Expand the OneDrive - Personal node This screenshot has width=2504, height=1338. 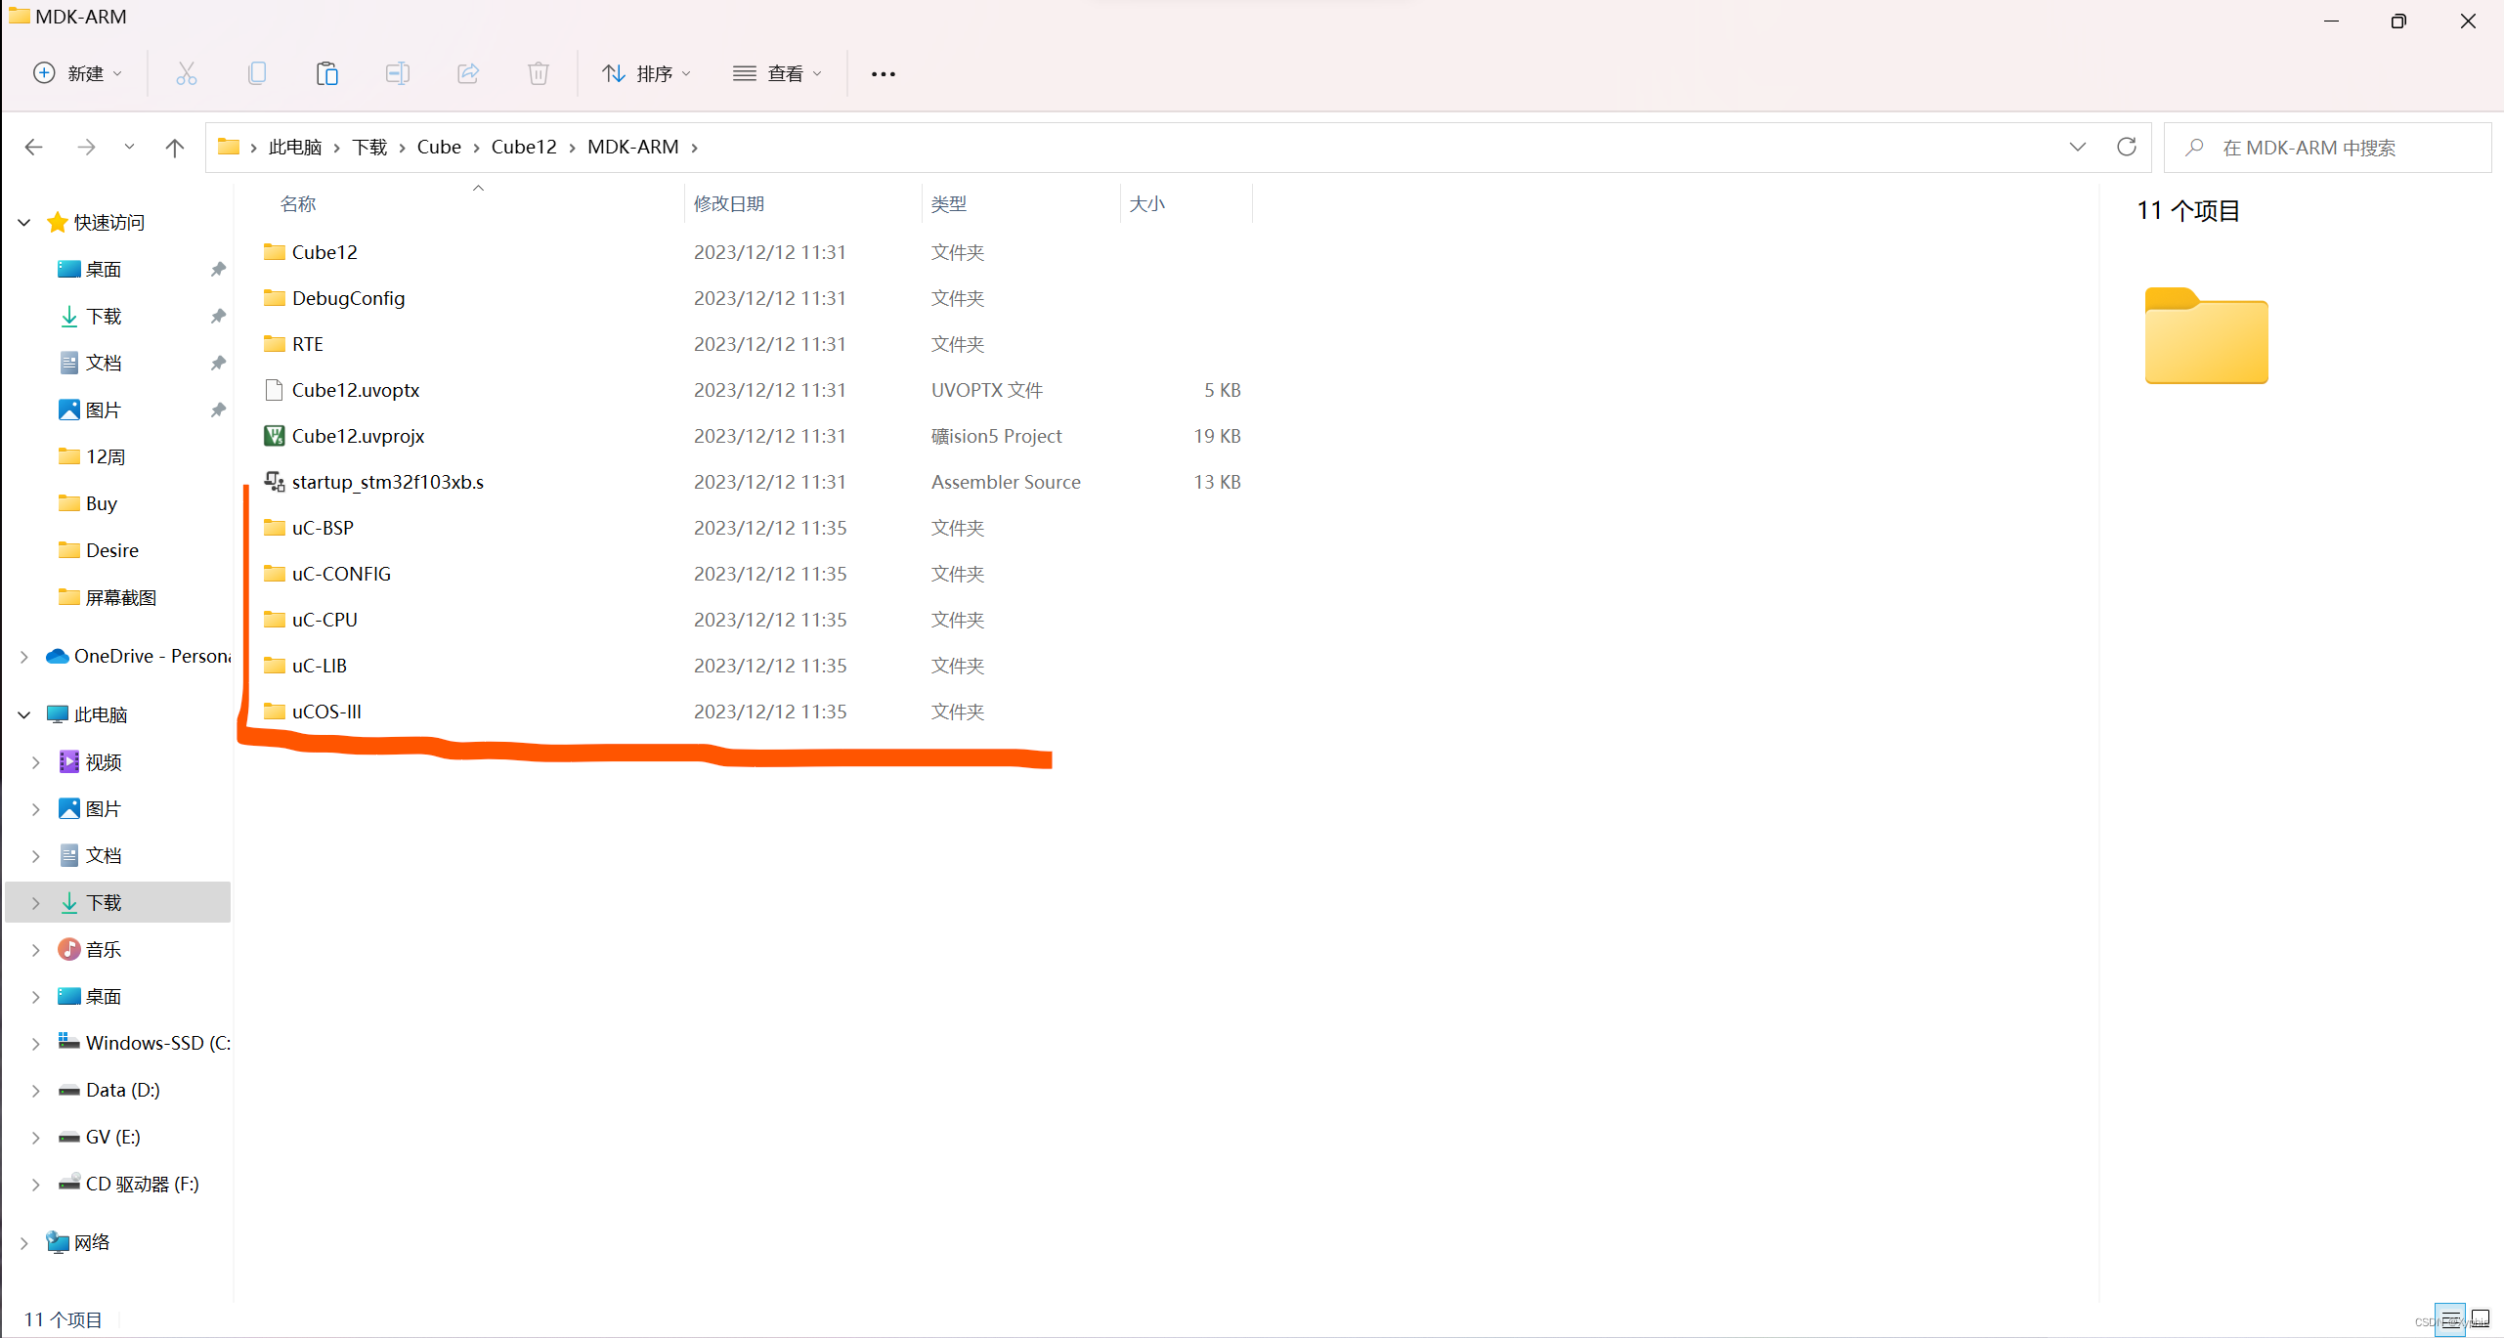click(24, 657)
